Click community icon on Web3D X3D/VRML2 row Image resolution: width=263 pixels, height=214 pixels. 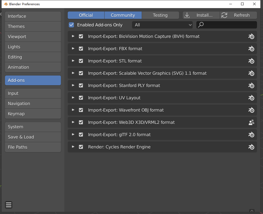point(251,122)
